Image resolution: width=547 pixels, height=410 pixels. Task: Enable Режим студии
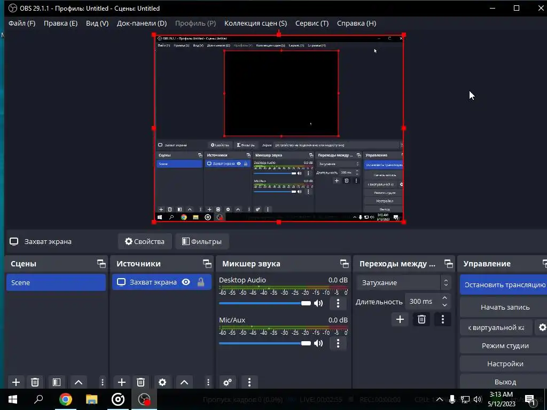pos(503,346)
